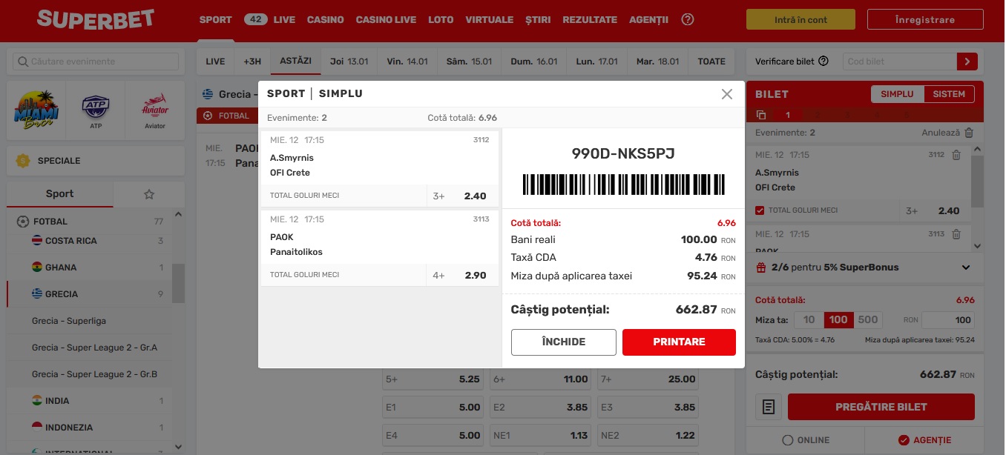Focus the Căutare evenimente search field
Image resolution: width=1006 pixels, height=455 pixels.
(96, 62)
